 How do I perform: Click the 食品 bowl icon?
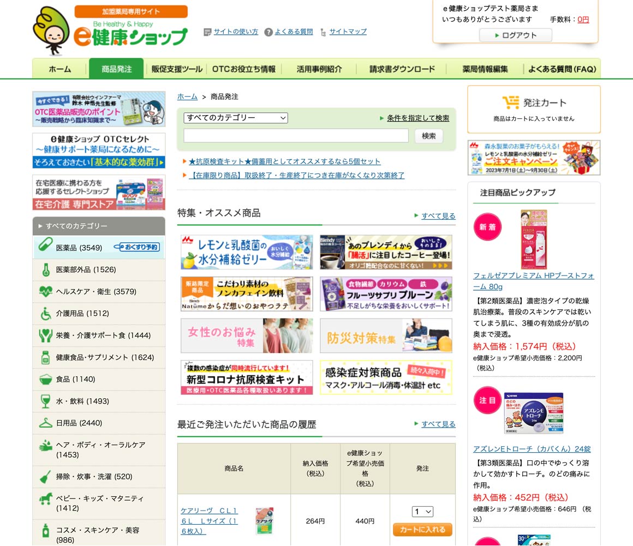click(46, 379)
